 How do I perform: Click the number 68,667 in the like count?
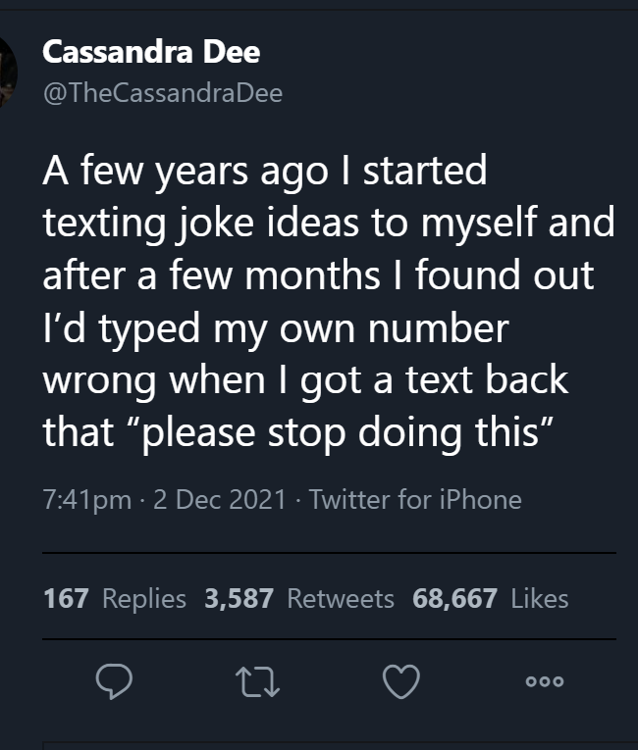point(455,598)
